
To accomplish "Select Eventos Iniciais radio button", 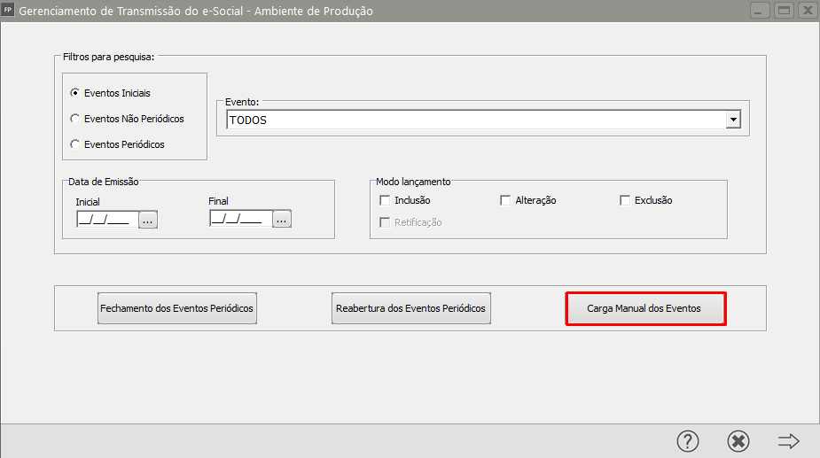I will click(75, 93).
